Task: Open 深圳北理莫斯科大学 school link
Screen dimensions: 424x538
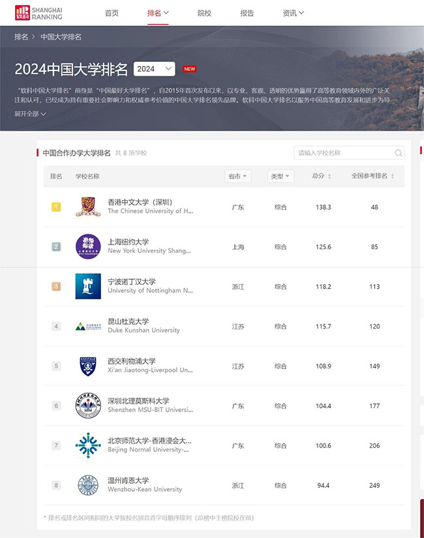Action: [x=139, y=401]
